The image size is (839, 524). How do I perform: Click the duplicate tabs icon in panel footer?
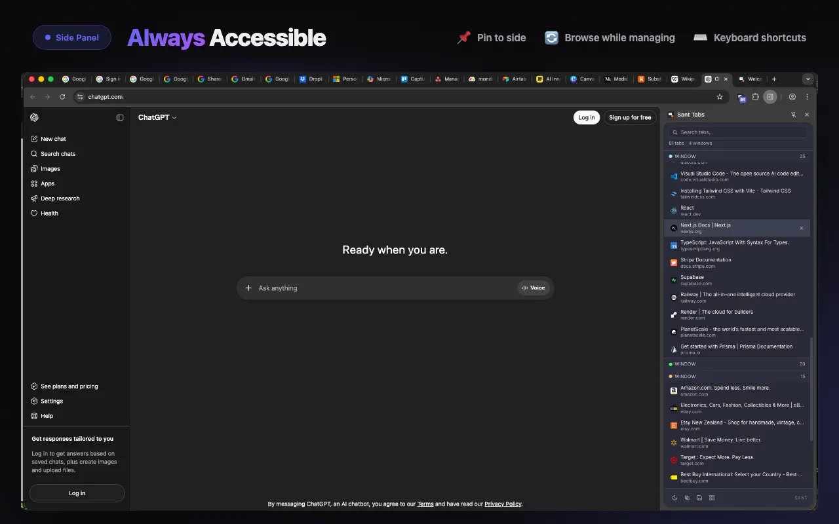[x=687, y=498]
